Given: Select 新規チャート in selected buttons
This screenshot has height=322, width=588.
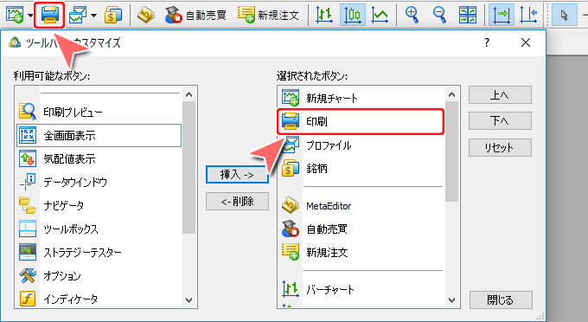Looking at the screenshot, I should click(x=361, y=98).
